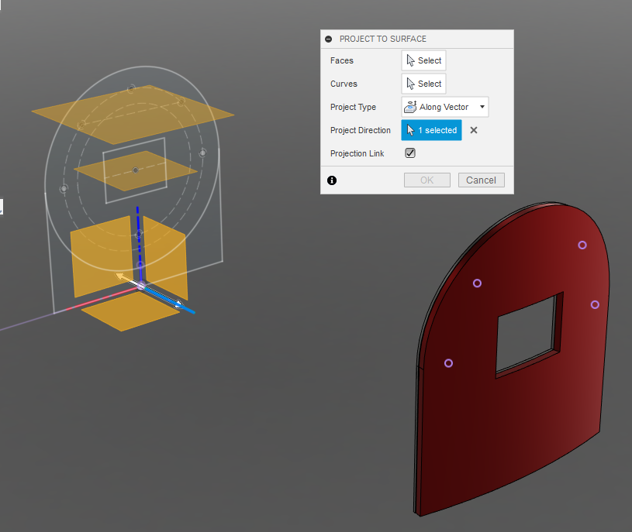Select the blue Z-axis manipulator arrow
This screenshot has width=632, height=532.
(137, 225)
